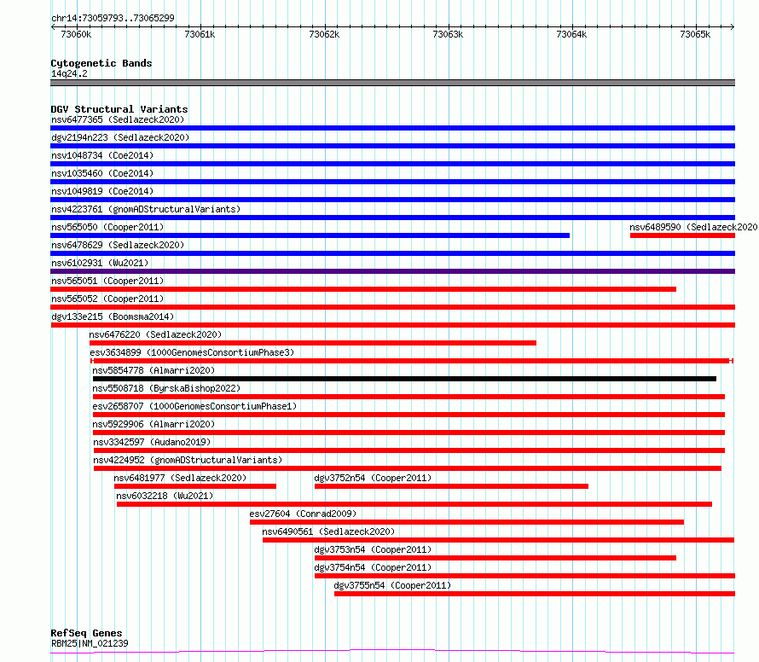759x662 pixels.
Task: Open the dgv133e215 (Boomsma2014) label
Action: point(113,316)
